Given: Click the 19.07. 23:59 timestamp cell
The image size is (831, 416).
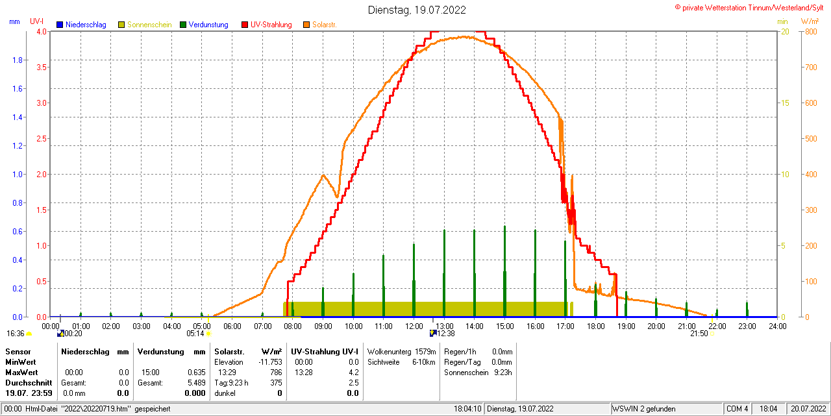Looking at the screenshot, I should coord(29,393).
